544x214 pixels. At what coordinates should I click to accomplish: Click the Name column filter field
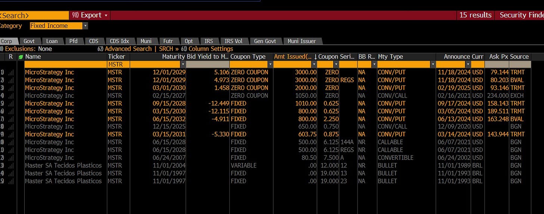point(66,64)
